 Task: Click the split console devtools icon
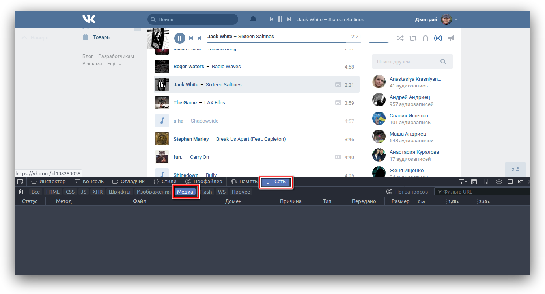474,182
